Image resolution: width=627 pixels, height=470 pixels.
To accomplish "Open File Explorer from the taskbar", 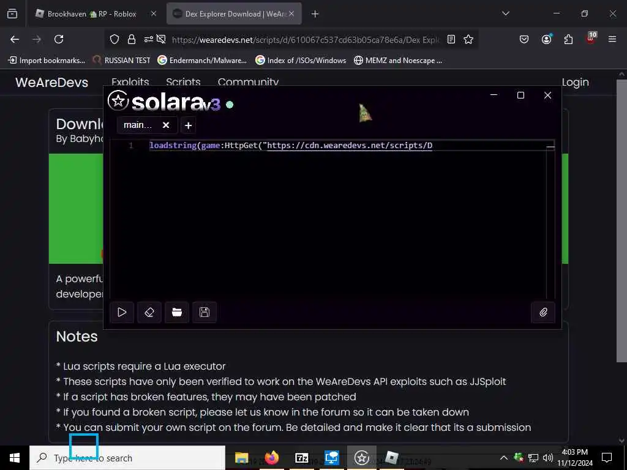I will (241, 458).
